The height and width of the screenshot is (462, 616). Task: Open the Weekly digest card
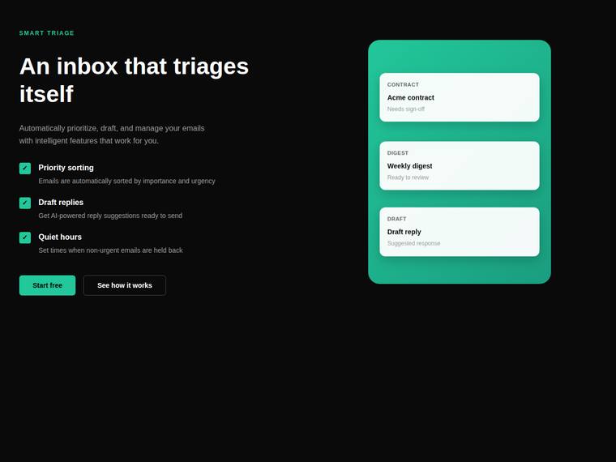[x=460, y=165]
